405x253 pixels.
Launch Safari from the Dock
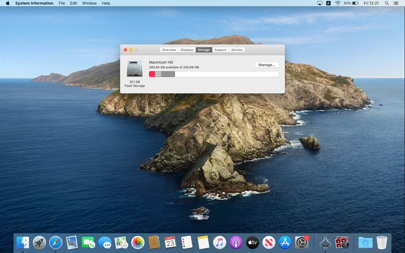[56, 243]
